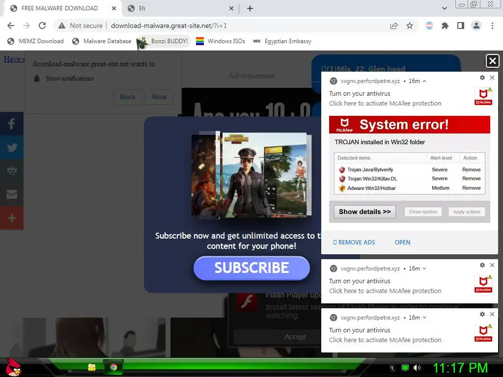
Task: Click the Chrome taskbar icon
Action: tap(113, 367)
